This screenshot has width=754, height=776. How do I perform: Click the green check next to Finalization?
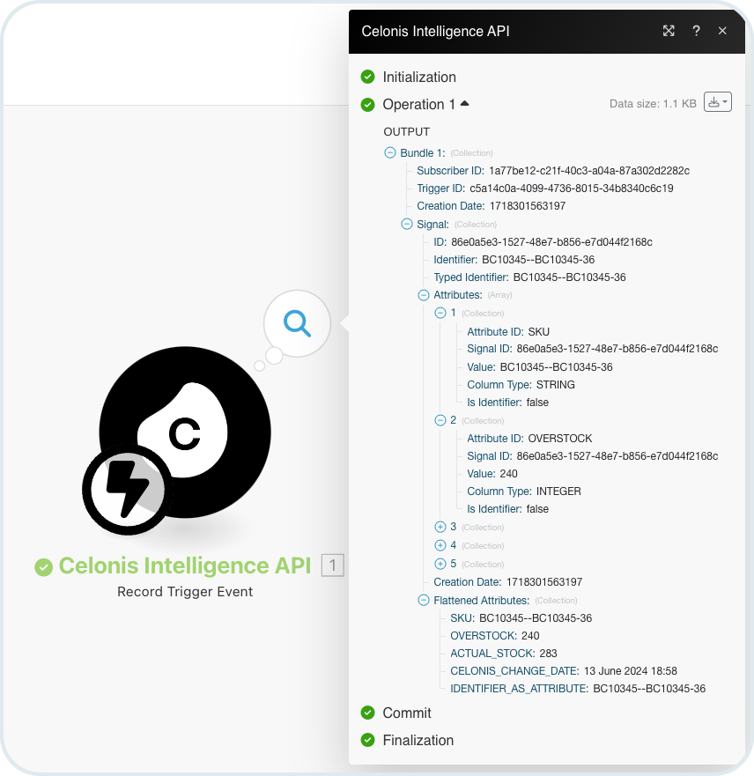tap(367, 740)
